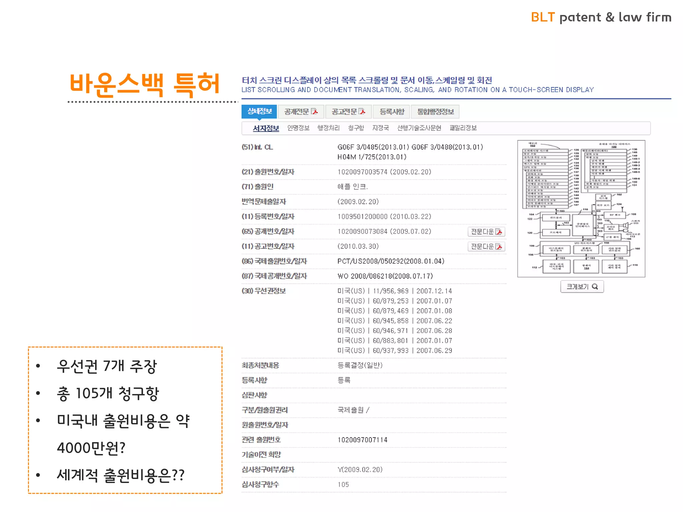Select the 서지정보 sub-tab
Viewport: 683px width, 512px height.
coord(266,128)
